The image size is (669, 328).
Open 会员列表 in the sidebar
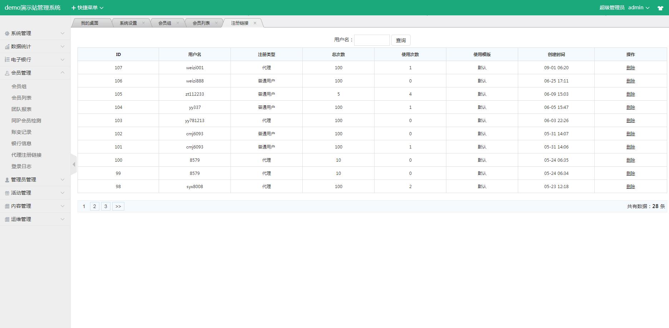(21, 98)
